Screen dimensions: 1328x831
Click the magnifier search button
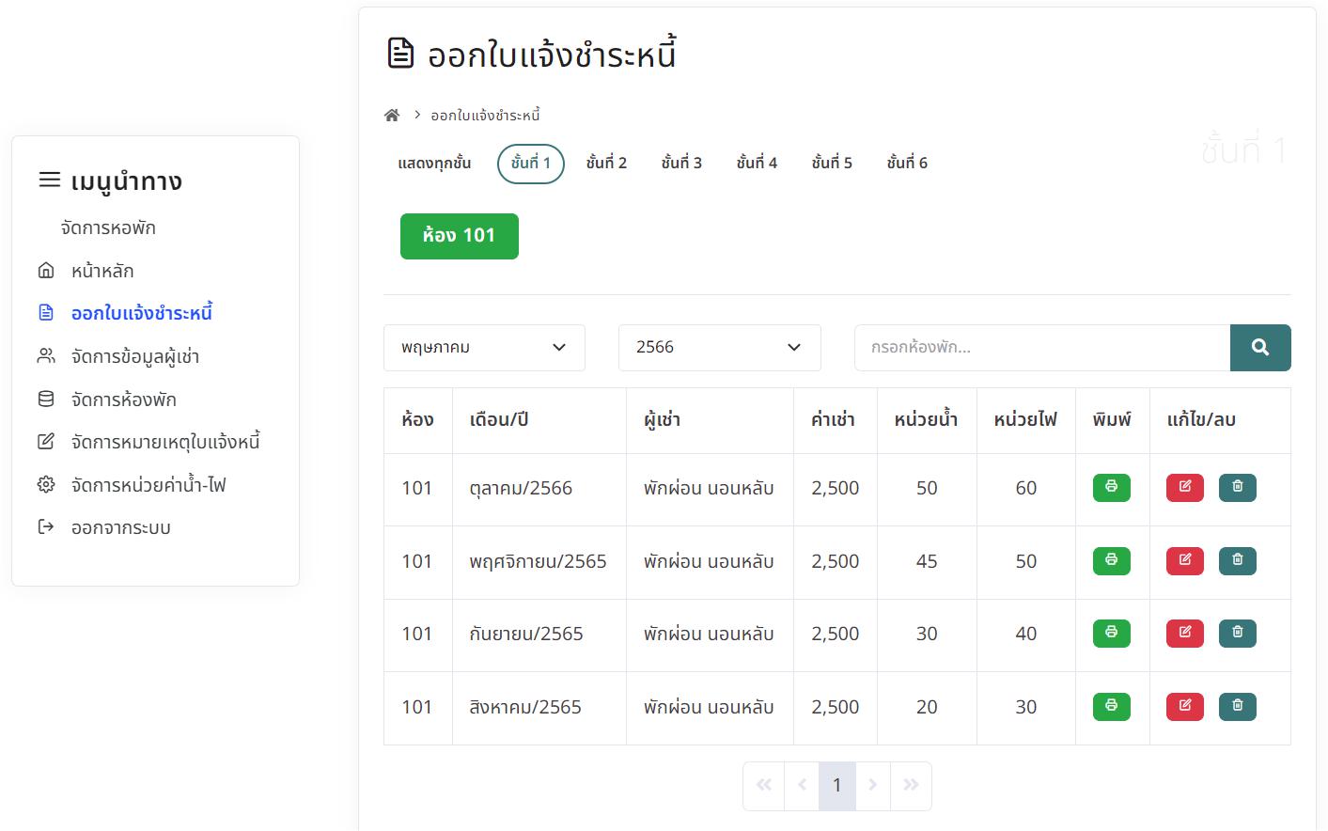click(x=1259, y=348)
